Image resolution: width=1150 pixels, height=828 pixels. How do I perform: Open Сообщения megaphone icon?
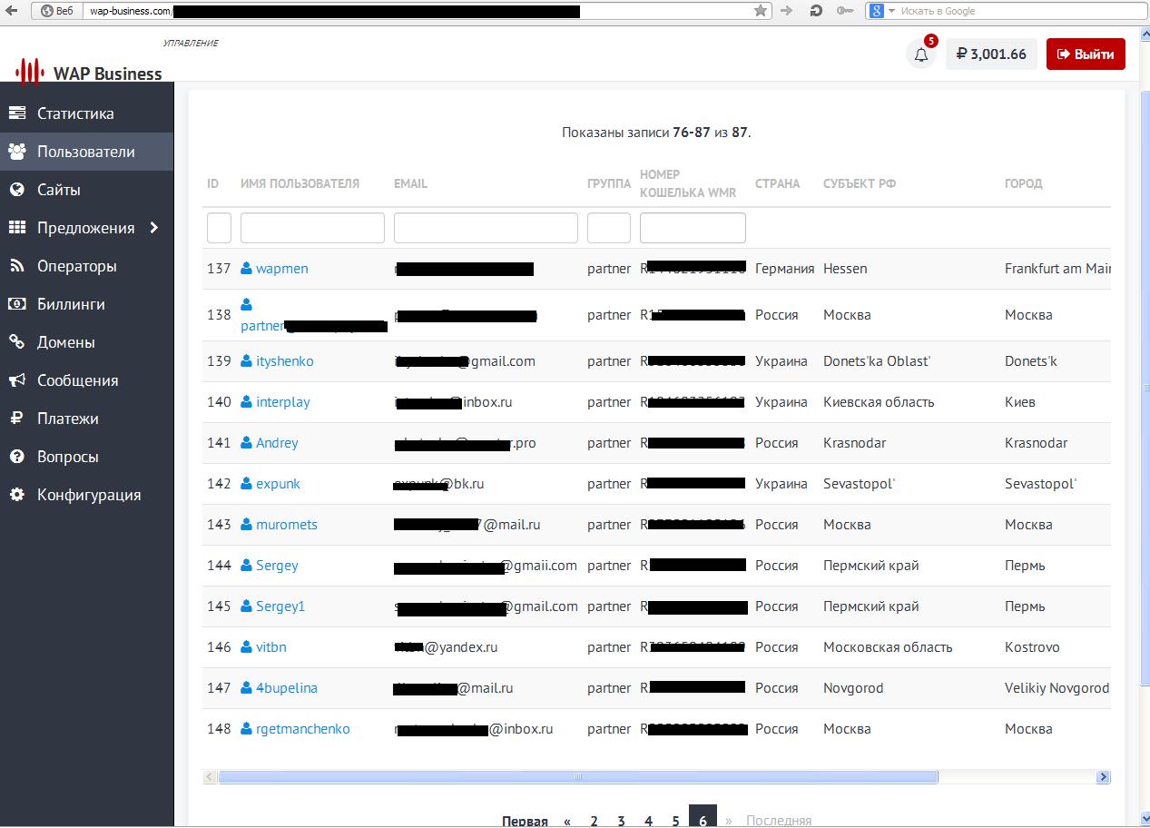tap(16, 380)
